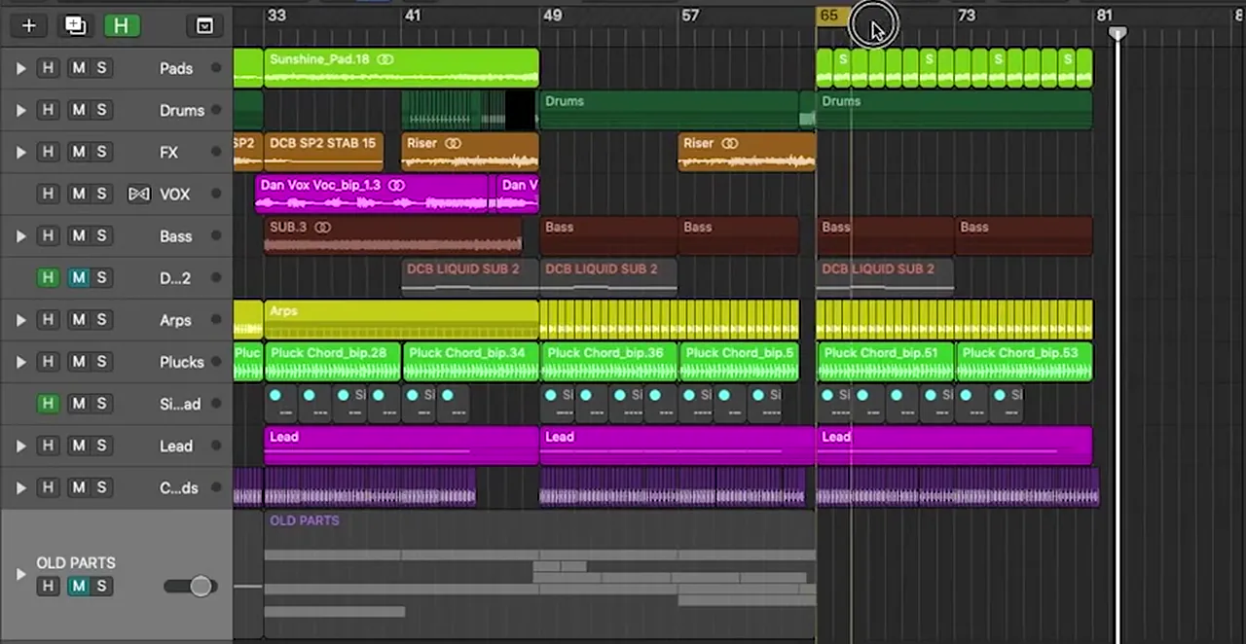Select the SUB.3 bass region

point(393,235)
